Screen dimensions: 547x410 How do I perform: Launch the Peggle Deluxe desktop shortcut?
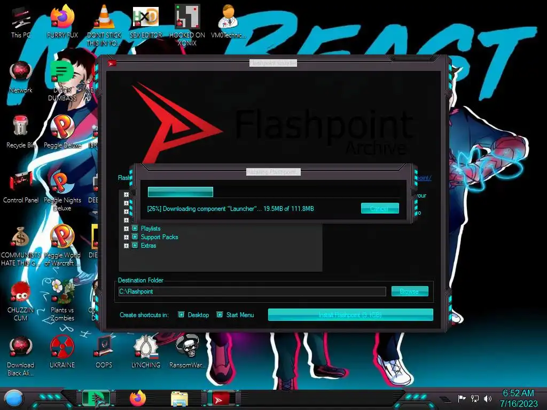62,132
